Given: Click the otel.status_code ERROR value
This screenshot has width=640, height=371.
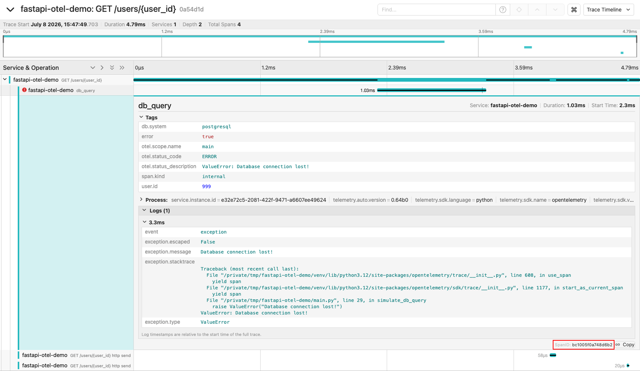Looking at the screenshot, I should pyautogui.click(x=209, y=157).
